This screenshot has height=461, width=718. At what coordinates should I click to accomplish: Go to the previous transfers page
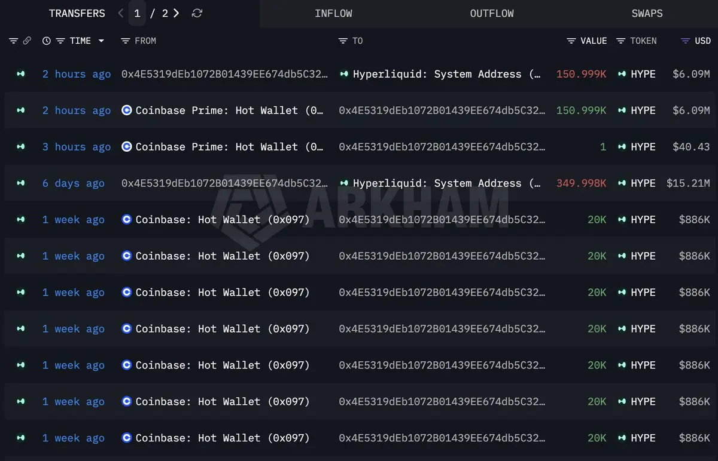121,13
